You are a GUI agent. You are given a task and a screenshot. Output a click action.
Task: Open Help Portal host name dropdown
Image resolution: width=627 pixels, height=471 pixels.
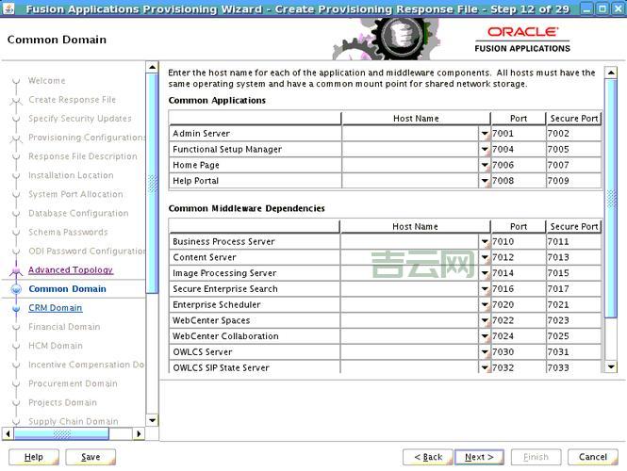[x=485, y=181]
